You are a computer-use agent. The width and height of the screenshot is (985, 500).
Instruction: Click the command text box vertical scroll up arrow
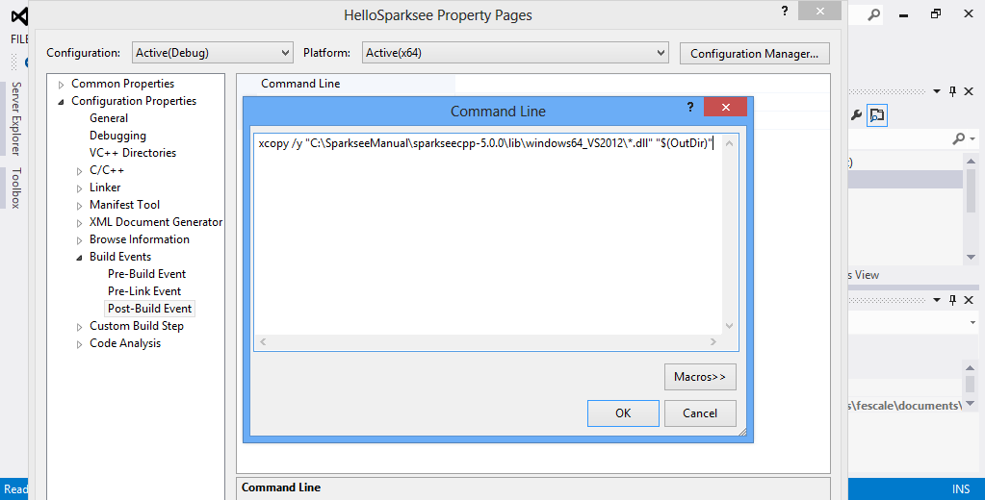(x=729, y=143)
